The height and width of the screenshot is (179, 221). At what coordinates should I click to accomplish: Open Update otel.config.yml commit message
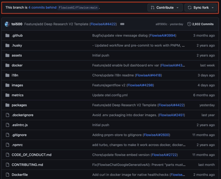coord(110,95)
